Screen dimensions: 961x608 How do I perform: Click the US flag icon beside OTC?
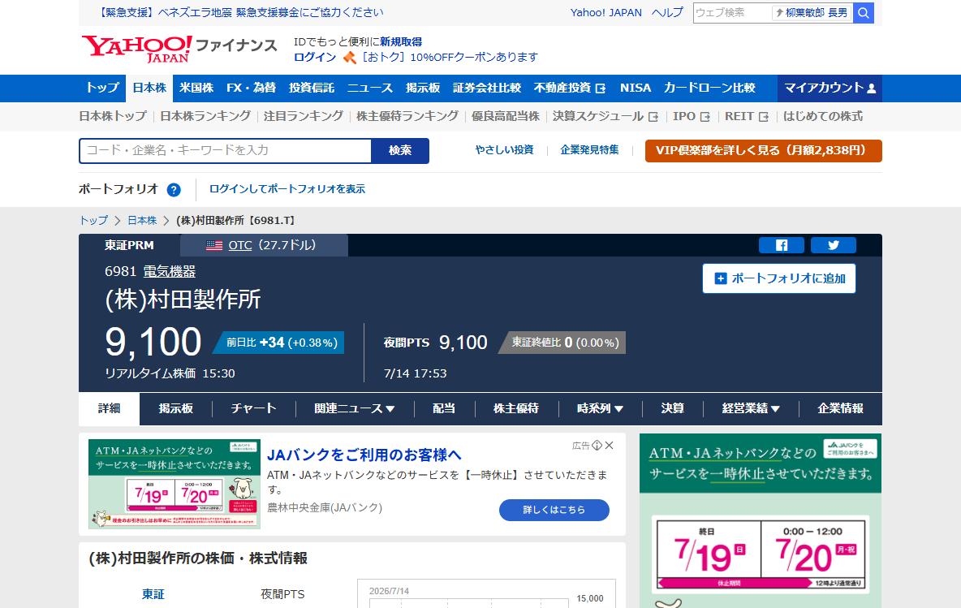point(214,245)
